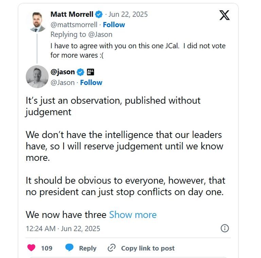Click the blue reply bubble icon
261x258 pixels.
click(x=69, y=248)
